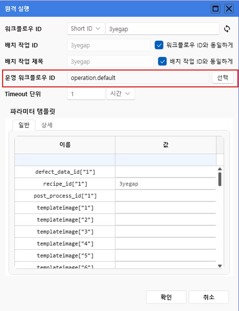The height and width of the screenshot is (311, 239).
Task: Click the refresh workflow ID icon
Action: click(x=227, y=29)
